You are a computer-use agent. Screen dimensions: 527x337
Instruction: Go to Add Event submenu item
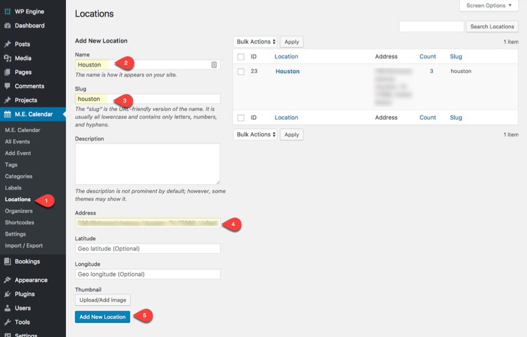[x=18, y=154]
